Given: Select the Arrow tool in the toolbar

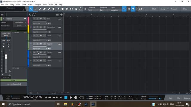Looking at the screenshot, I should coord(31,9).
